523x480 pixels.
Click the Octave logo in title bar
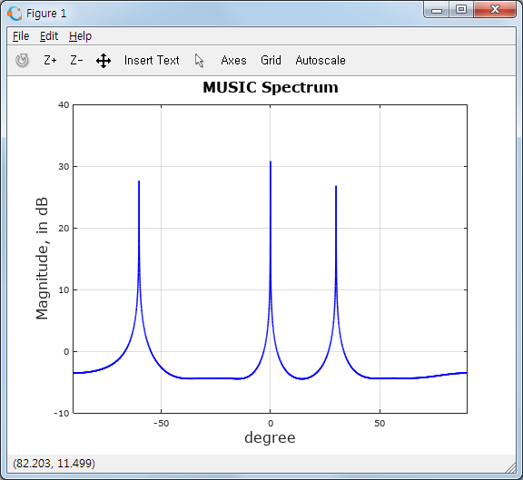pyautogui.click(x=15, y=14)
